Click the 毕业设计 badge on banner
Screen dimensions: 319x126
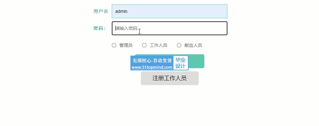[x=180, y=63]
